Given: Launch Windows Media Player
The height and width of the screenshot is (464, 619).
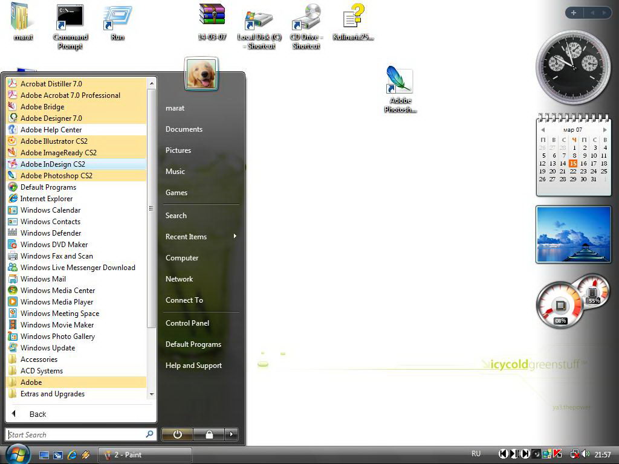Looking at the screenshot, I should [x=77, y=301].
